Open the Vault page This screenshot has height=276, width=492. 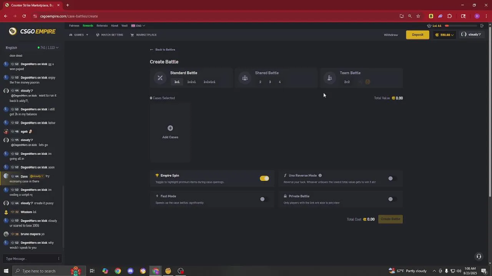(x=125, y=26)
